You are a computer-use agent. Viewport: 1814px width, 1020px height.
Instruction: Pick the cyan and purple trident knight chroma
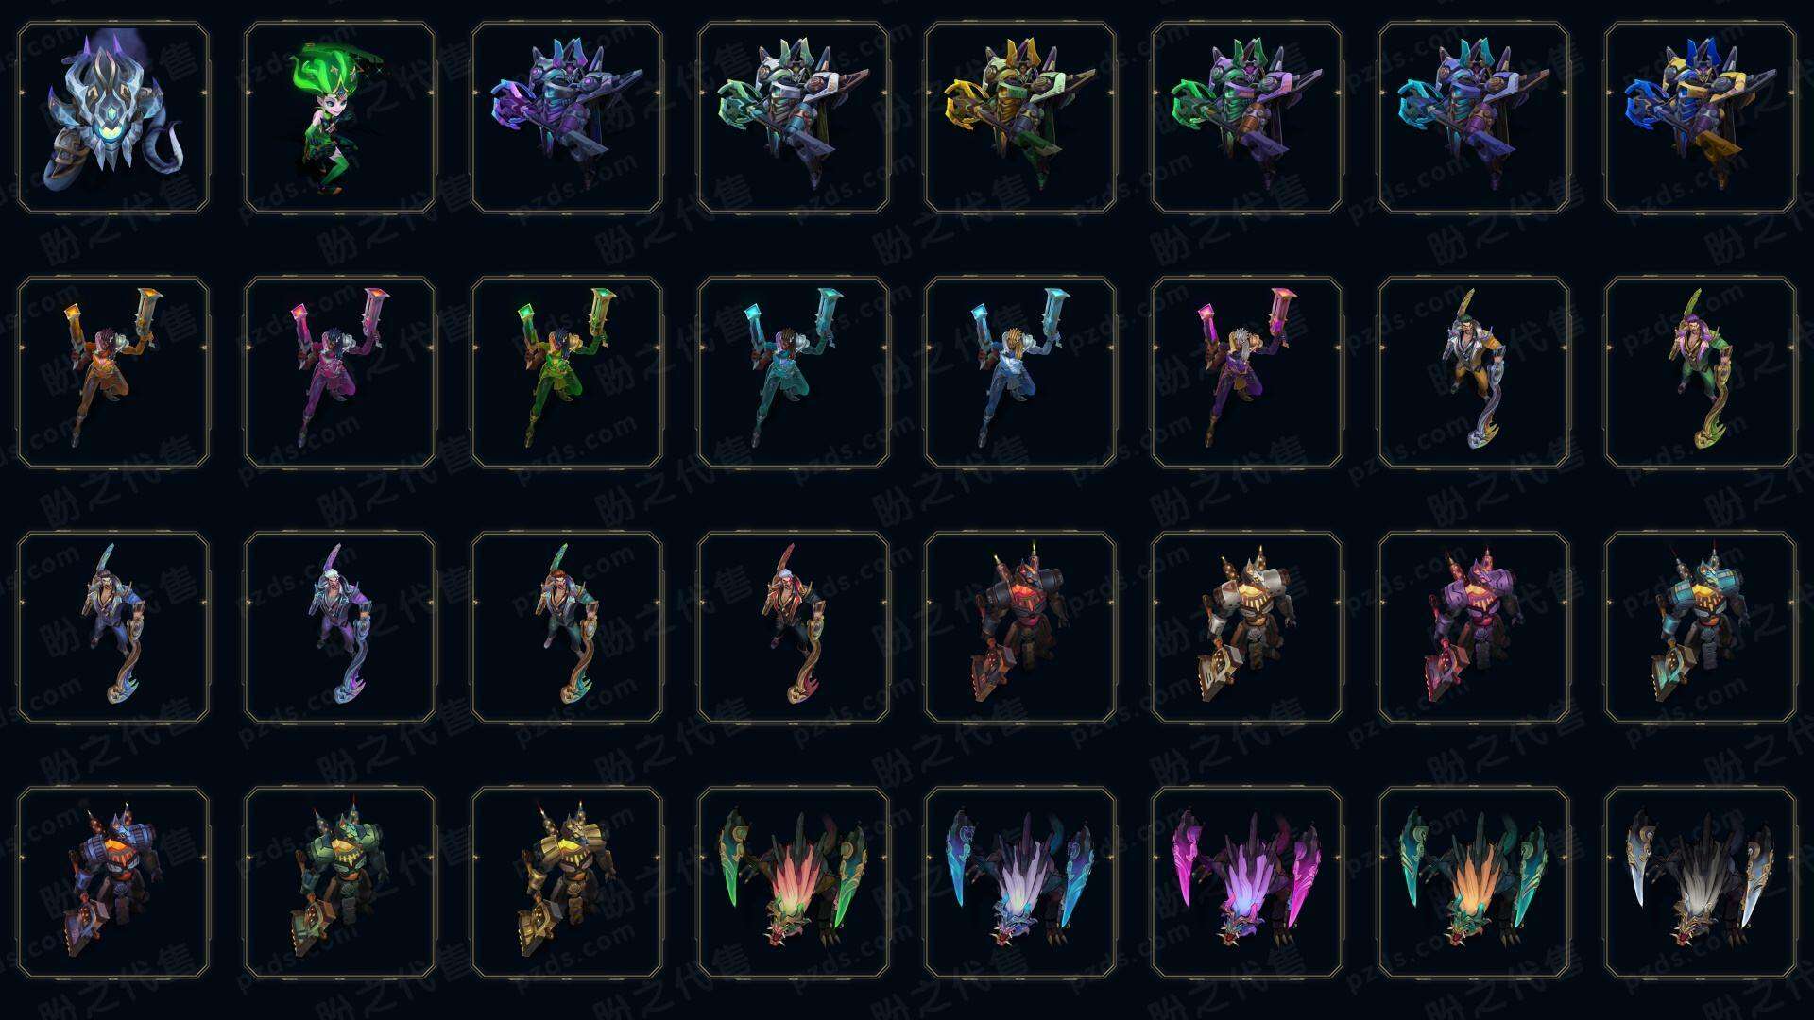pos(1474,117)
